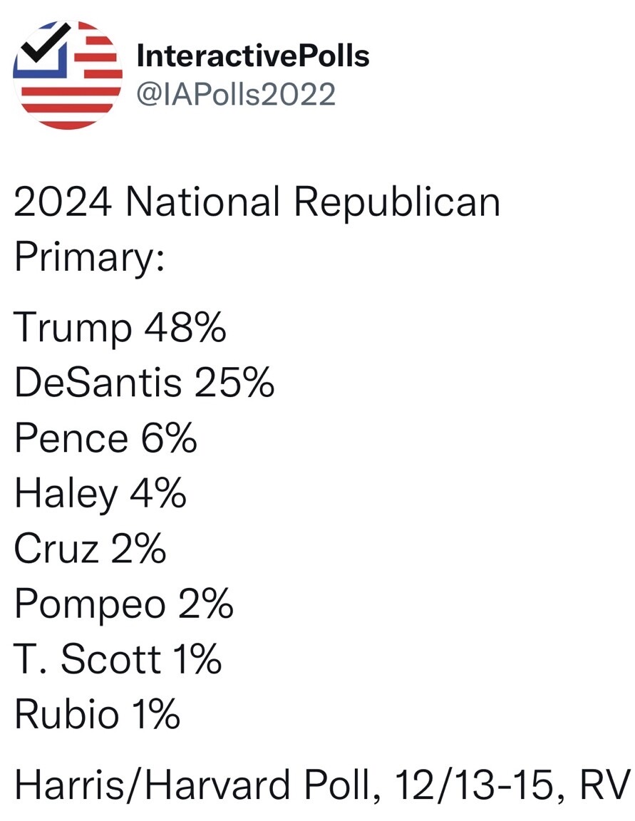Click the 25% figure
Screen dimensions: 635x821
point(234,383)
